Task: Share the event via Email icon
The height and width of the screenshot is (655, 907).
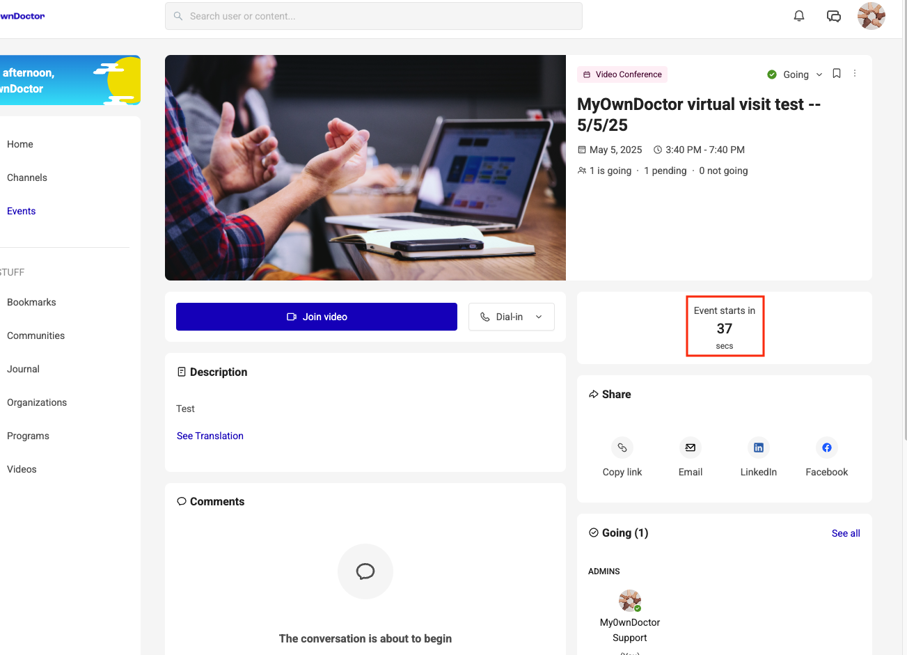Action: (x=691, y=448)
